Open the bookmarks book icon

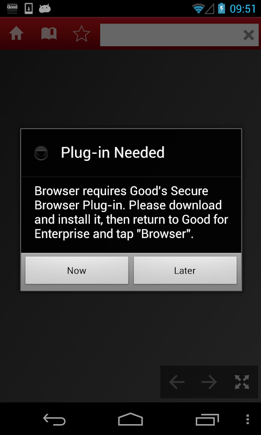click(x=49, y=34)
